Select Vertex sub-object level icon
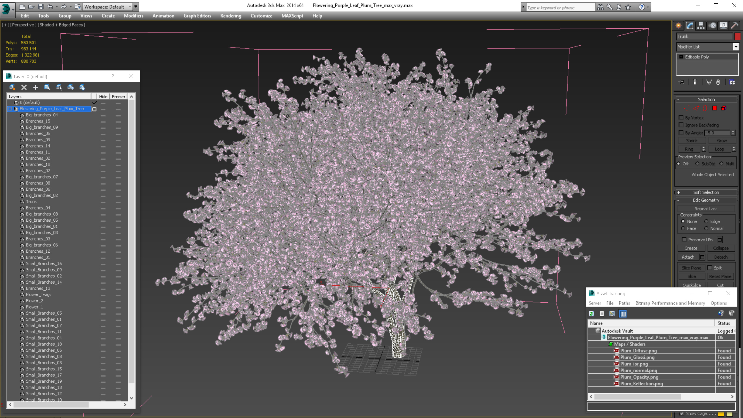This screenshot has width=743, height=418. click(687, 108)
